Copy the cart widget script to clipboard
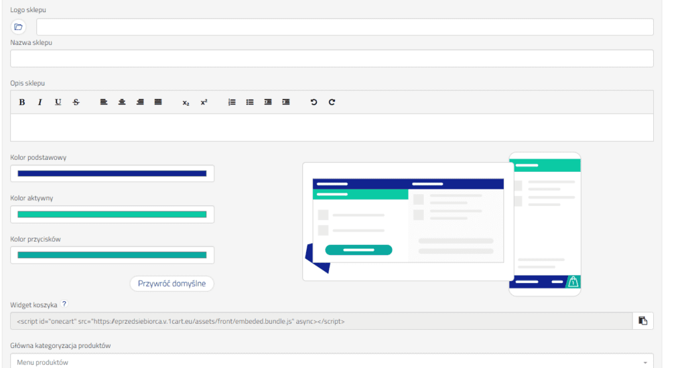Viewport: 686px width, 368px height. [x=642, y=321]
